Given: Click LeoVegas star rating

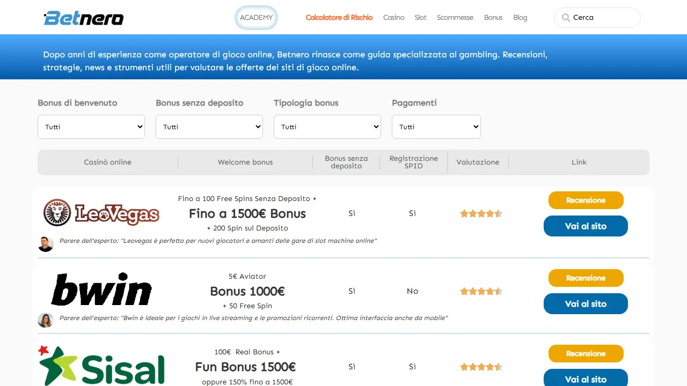Looking at the screenshot, I should pos(481,213).
